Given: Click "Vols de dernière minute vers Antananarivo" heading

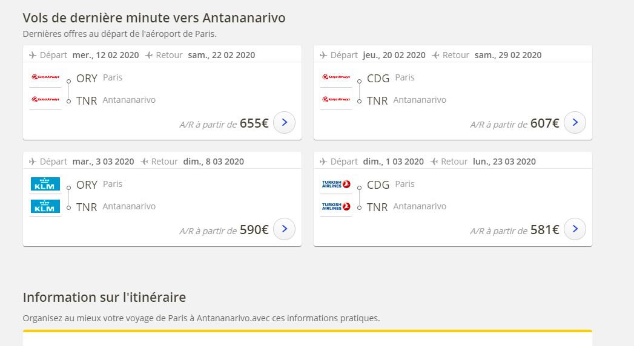Looking at the screenshot, I should 154,18.
